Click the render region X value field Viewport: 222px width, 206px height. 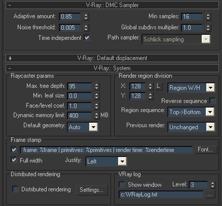pos(137,86)
